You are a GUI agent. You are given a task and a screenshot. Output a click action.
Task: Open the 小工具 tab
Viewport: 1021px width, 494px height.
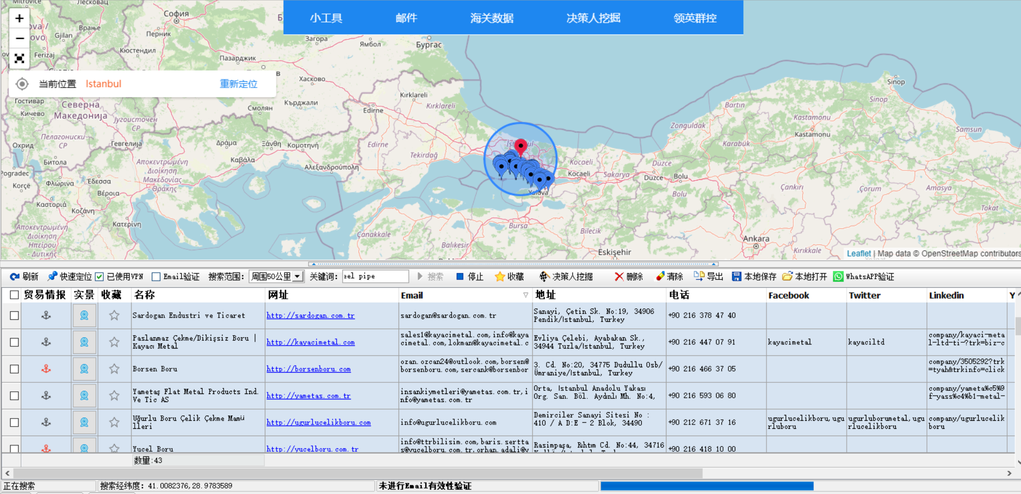326,18
